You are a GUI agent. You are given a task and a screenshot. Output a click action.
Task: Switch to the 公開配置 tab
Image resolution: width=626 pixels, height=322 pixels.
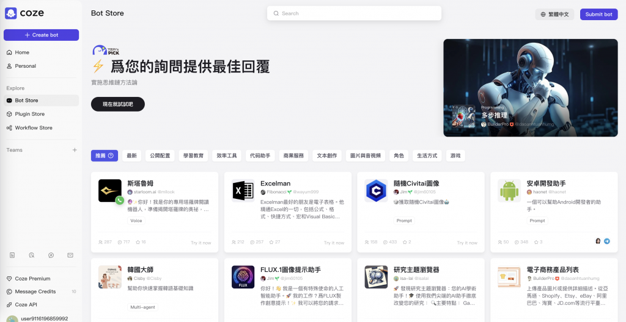pyautogui.click(x=160, y=156)
